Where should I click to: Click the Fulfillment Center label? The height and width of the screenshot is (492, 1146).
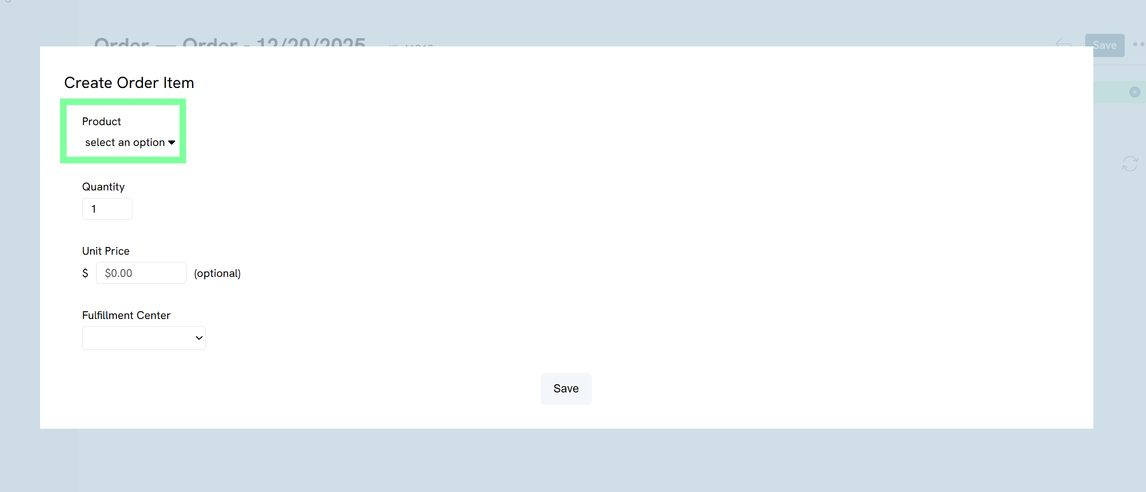(126, 315)
